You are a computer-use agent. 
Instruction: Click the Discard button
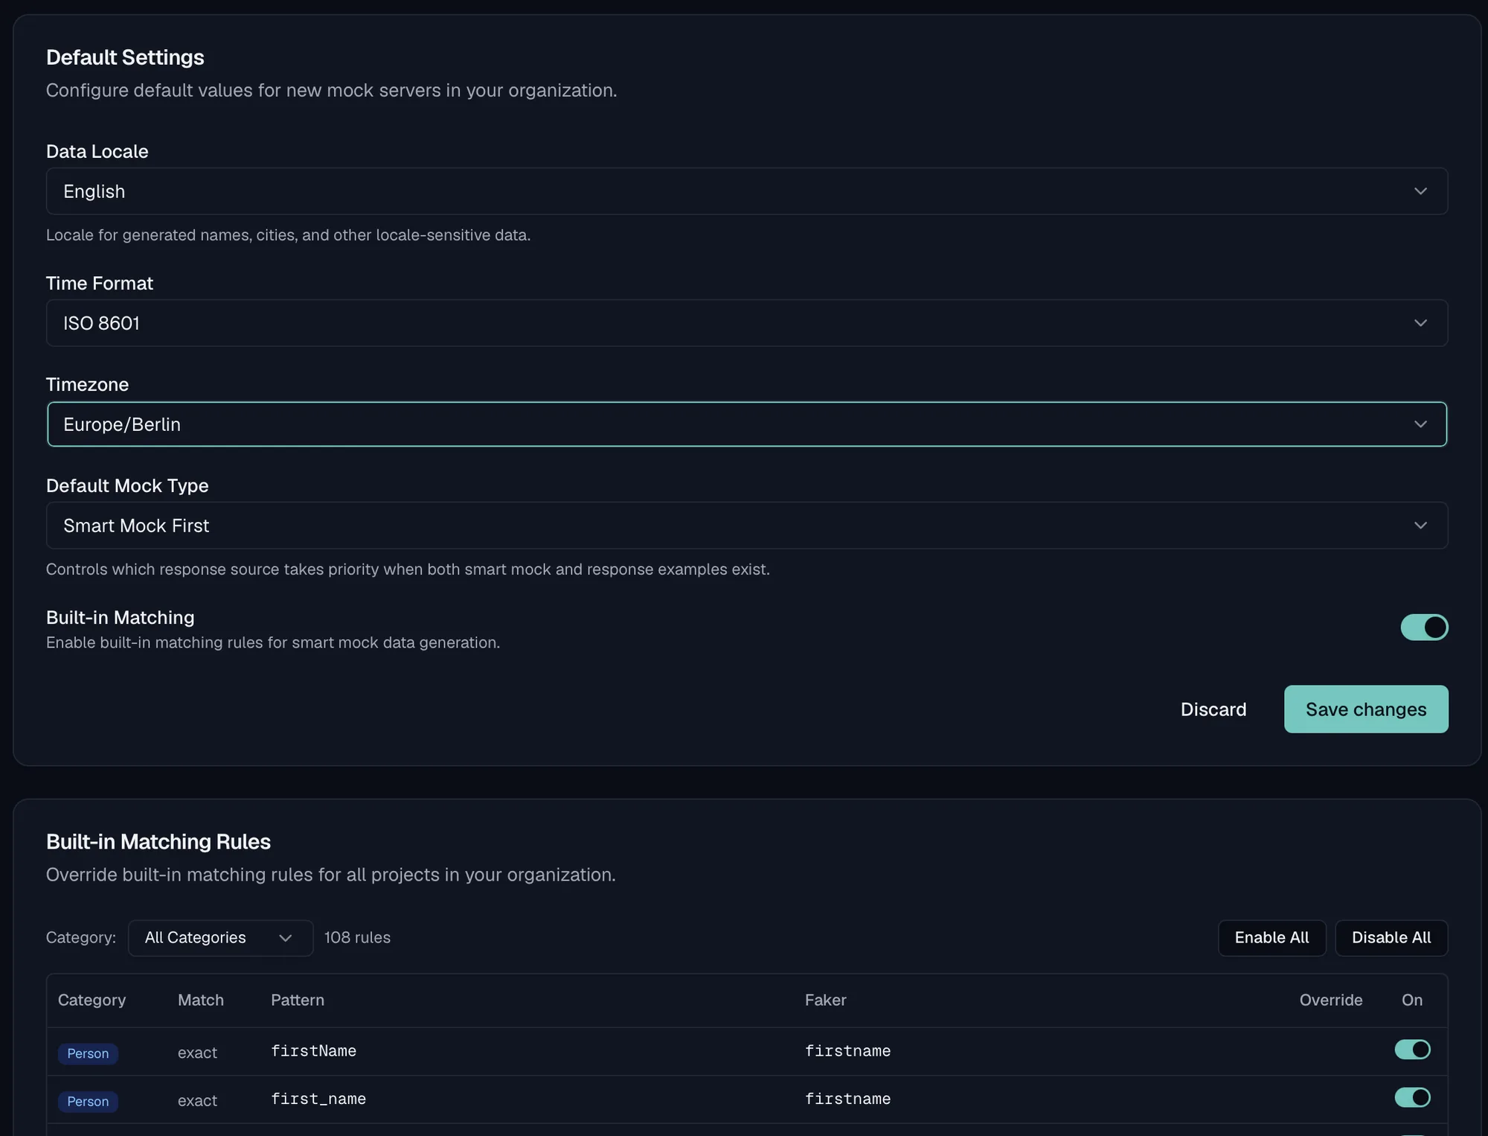[x=1213, y=709]
